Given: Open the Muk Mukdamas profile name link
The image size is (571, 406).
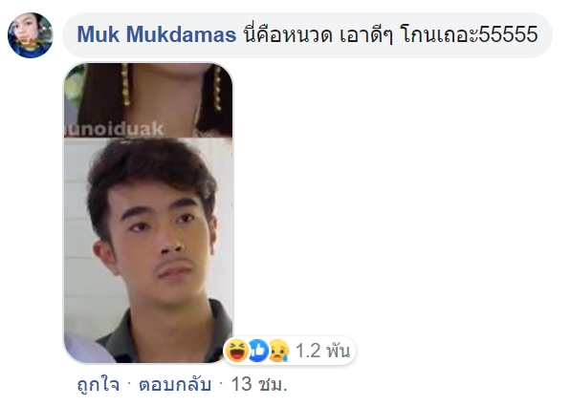Looking at the screenshot, I should [157, 34].
